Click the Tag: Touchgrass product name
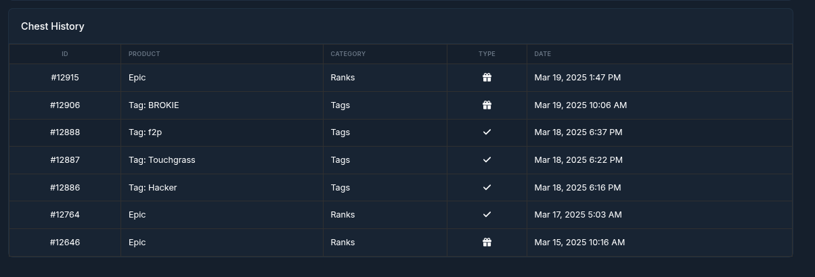Image resolution: width=815 pixels, height=277 pixels. [x=162, y=160]
